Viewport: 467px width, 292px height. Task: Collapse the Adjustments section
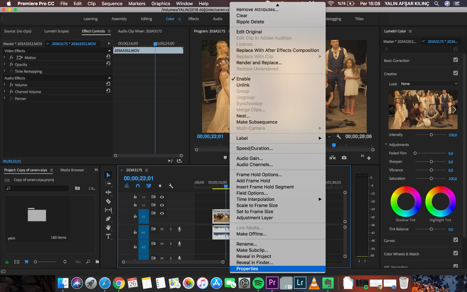click(x=386, y=144)
